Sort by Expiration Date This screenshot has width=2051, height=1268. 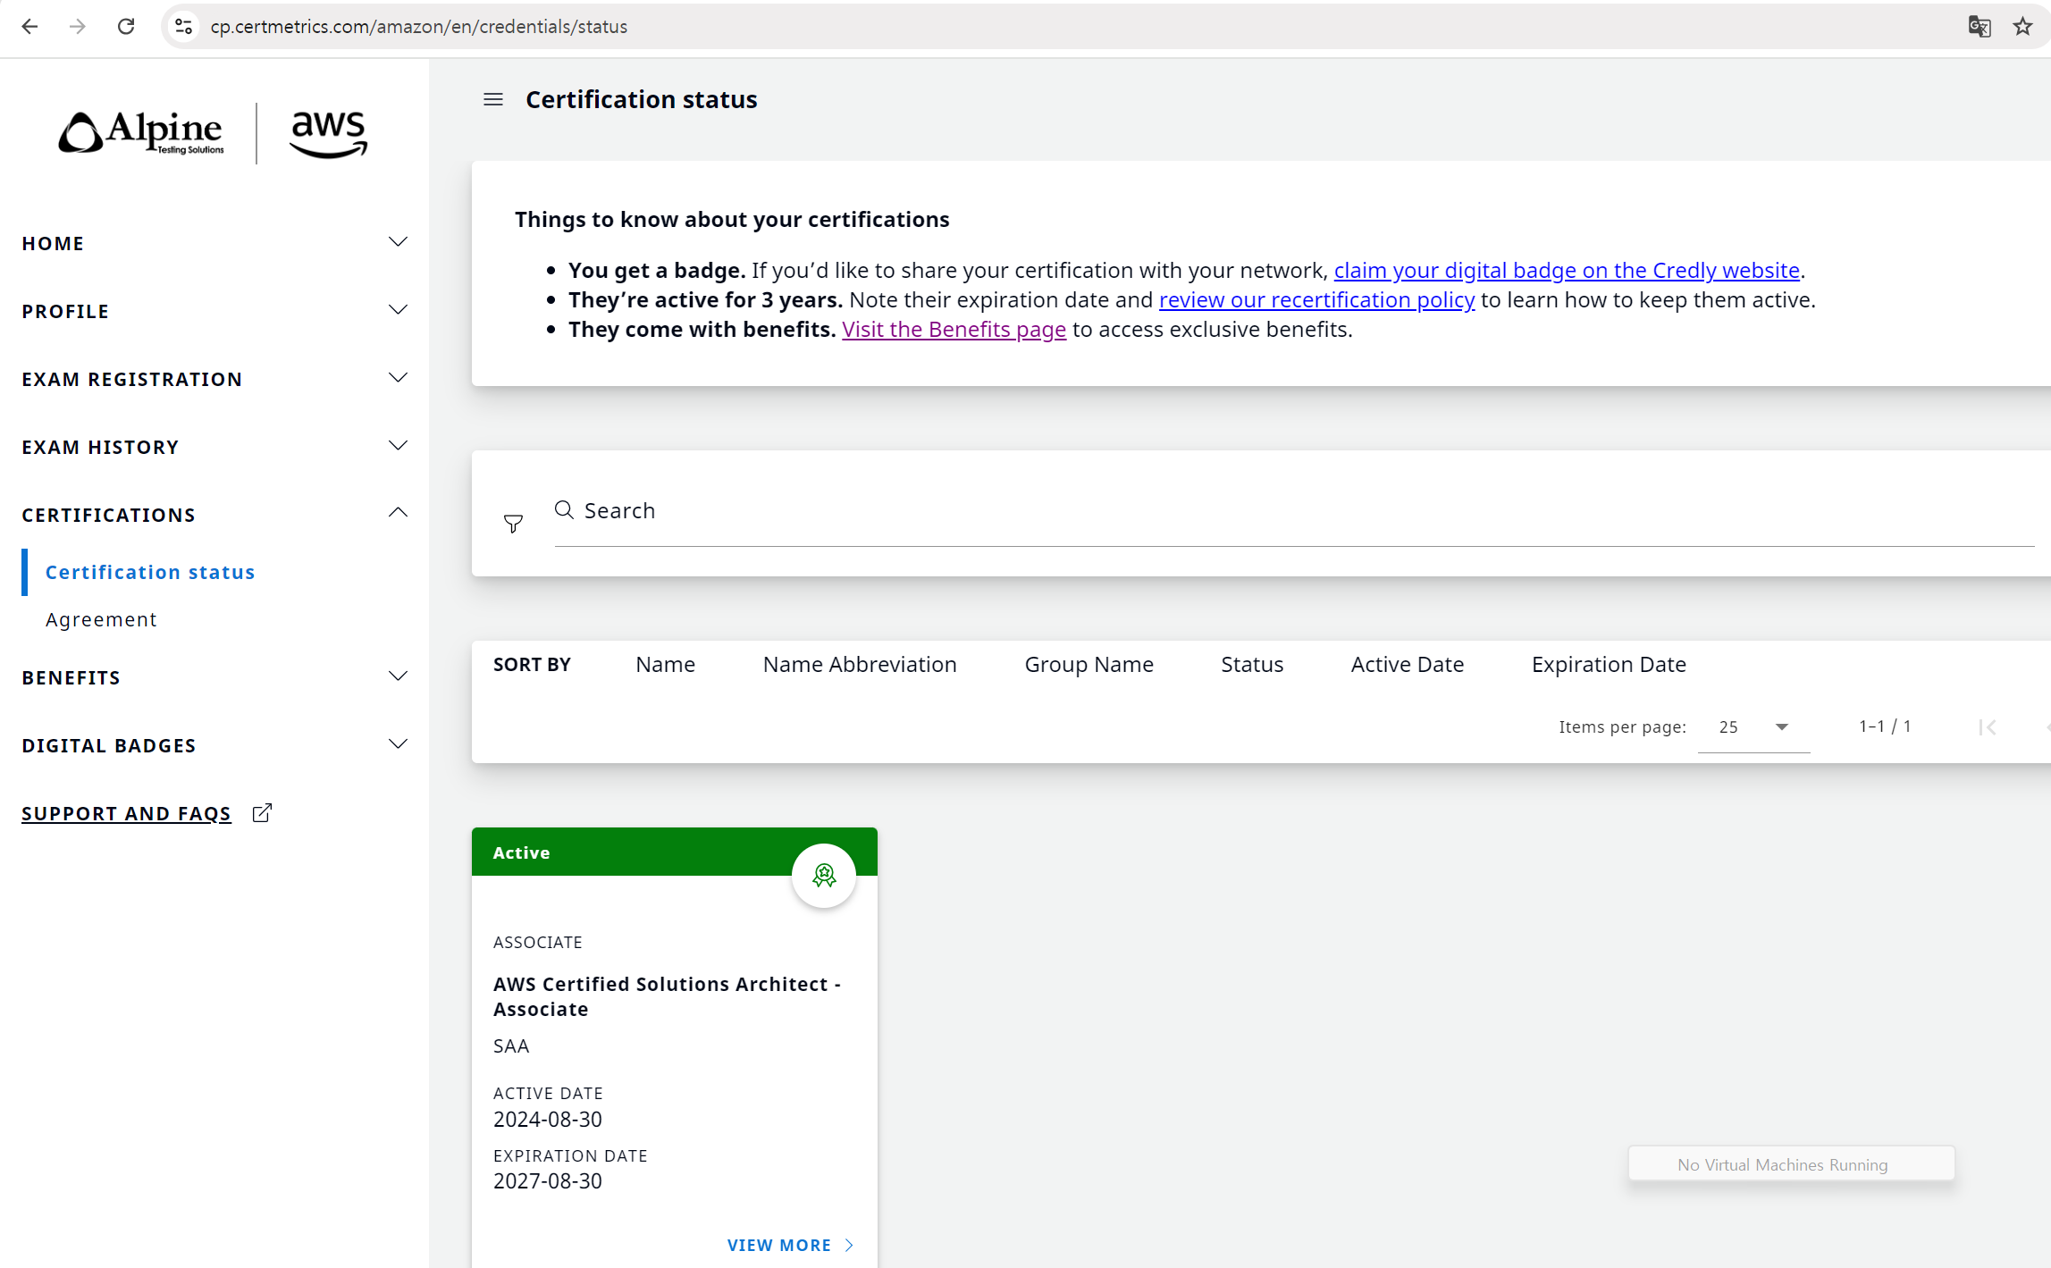pyautogui.click(x=1608, y=664)
